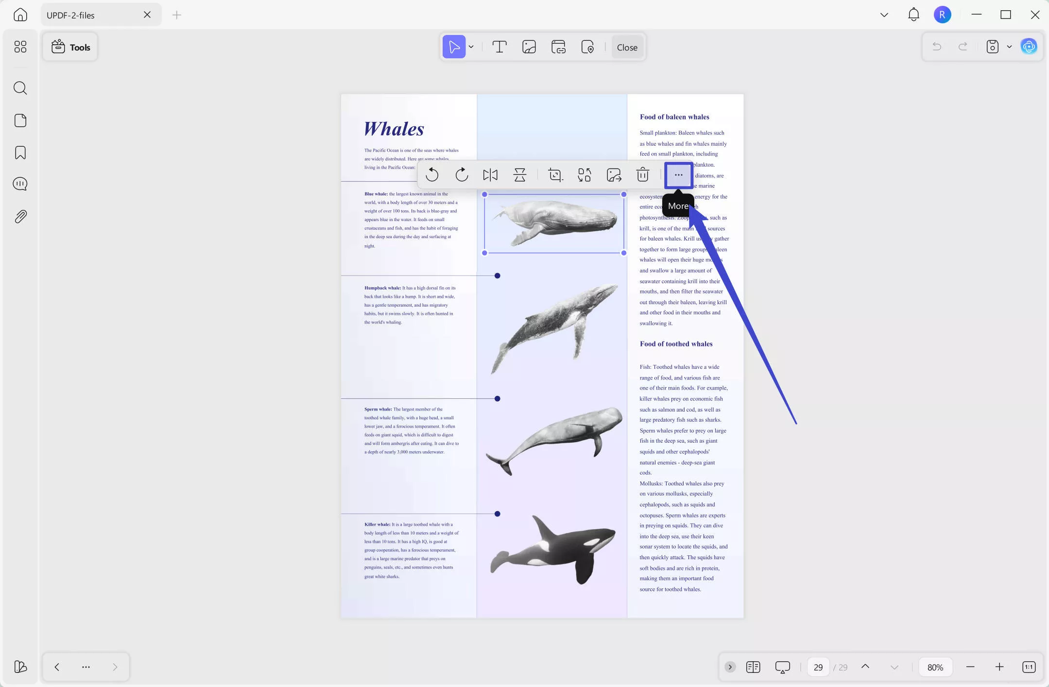Click the replace image icon
The image size is (1049, 687).
pos(585,175)
